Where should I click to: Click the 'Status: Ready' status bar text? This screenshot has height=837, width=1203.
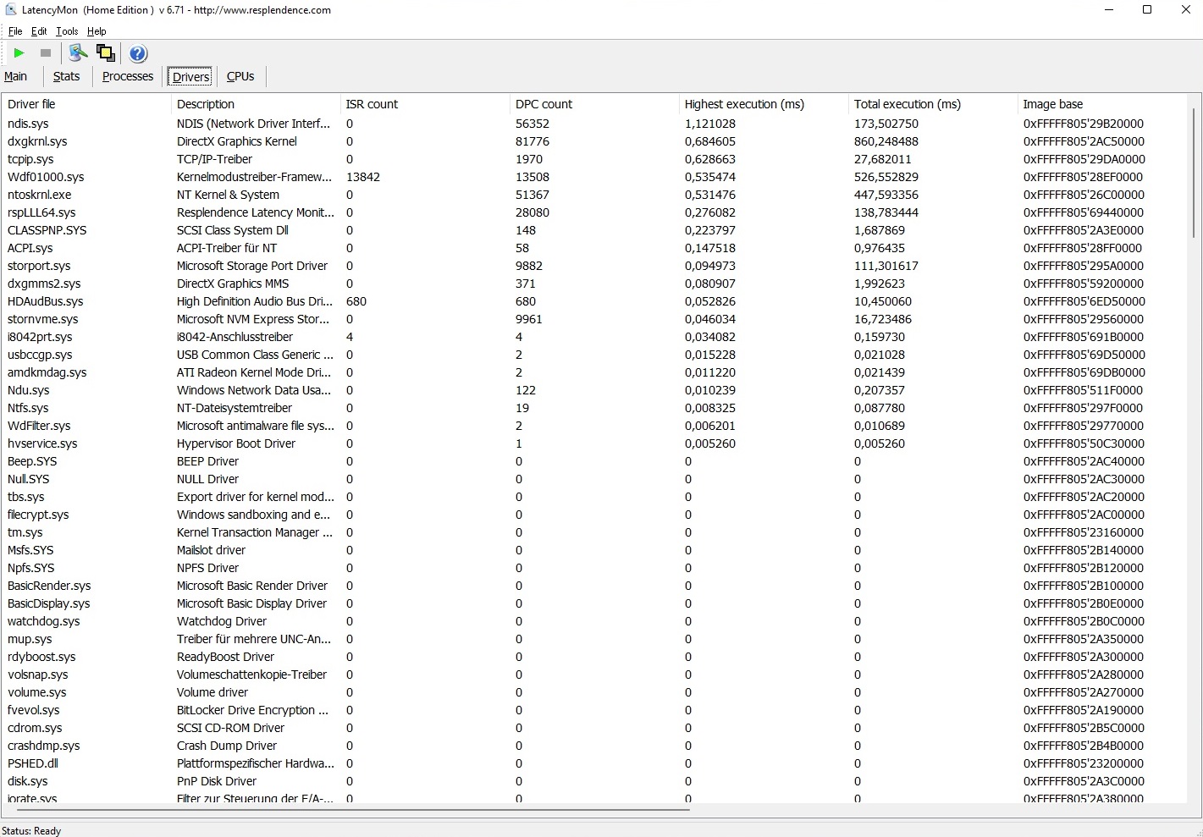pos(31,831)
